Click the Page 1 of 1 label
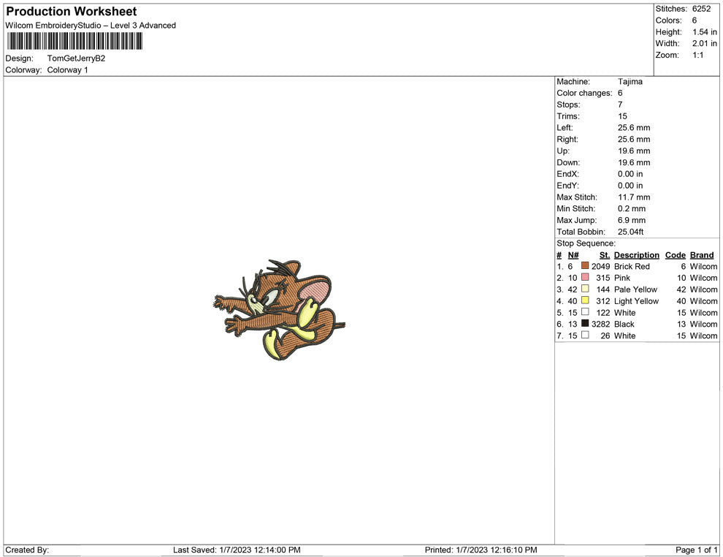Viewport: 723px width, 557px height. click(696, 550)
